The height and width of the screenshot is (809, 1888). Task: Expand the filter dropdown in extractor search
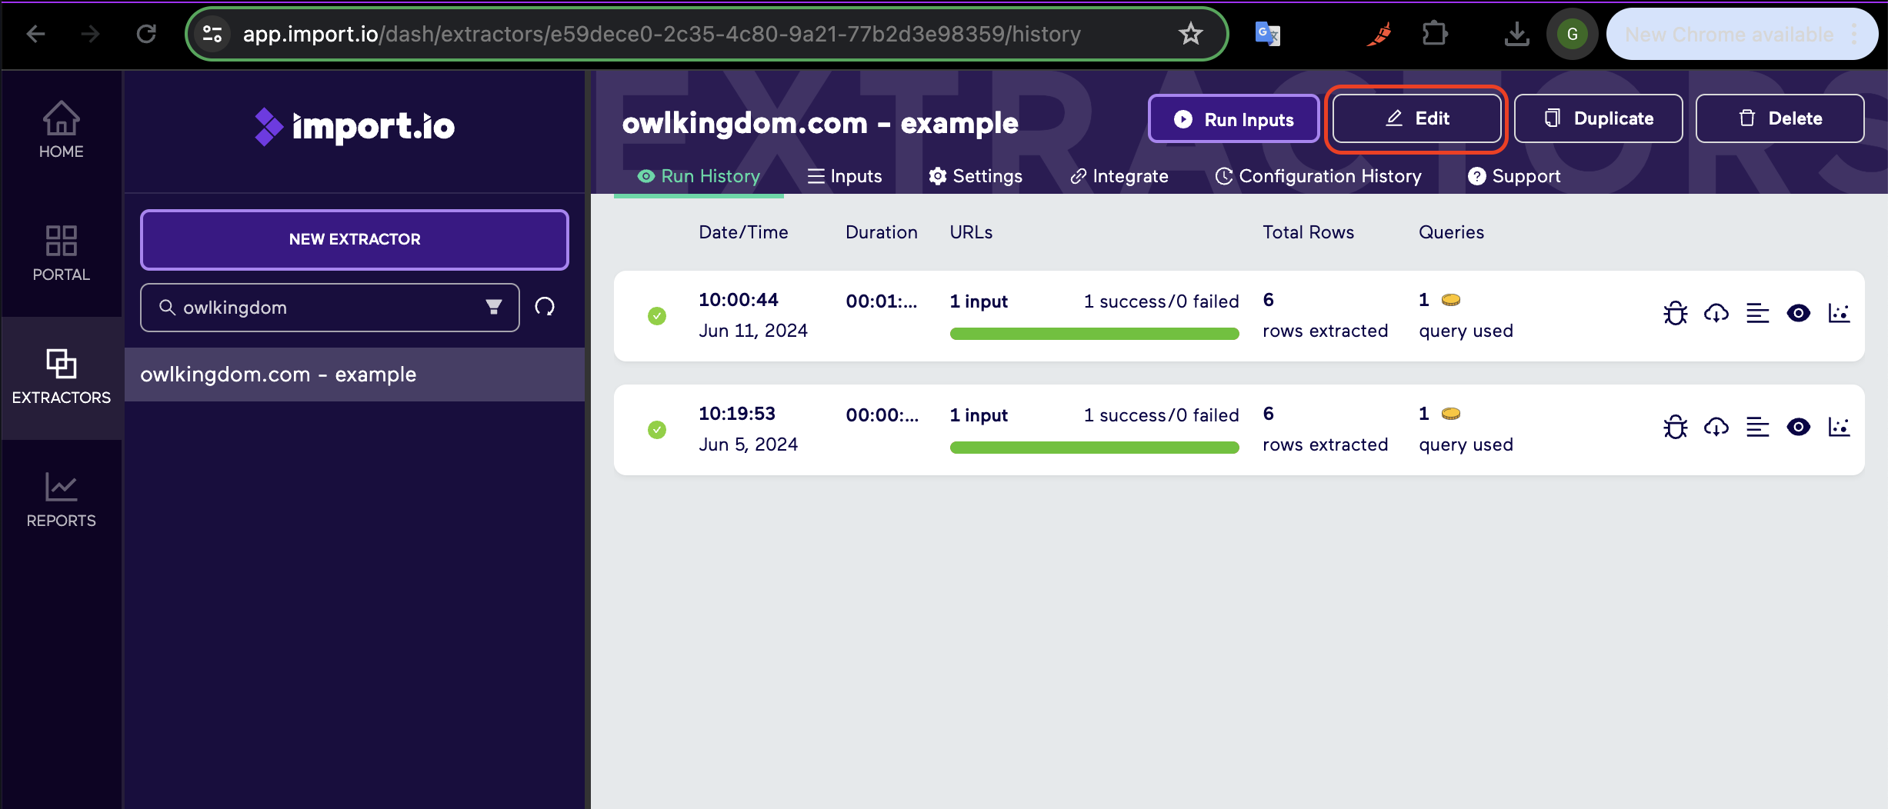pyautogui.click(x=494, y=308)
